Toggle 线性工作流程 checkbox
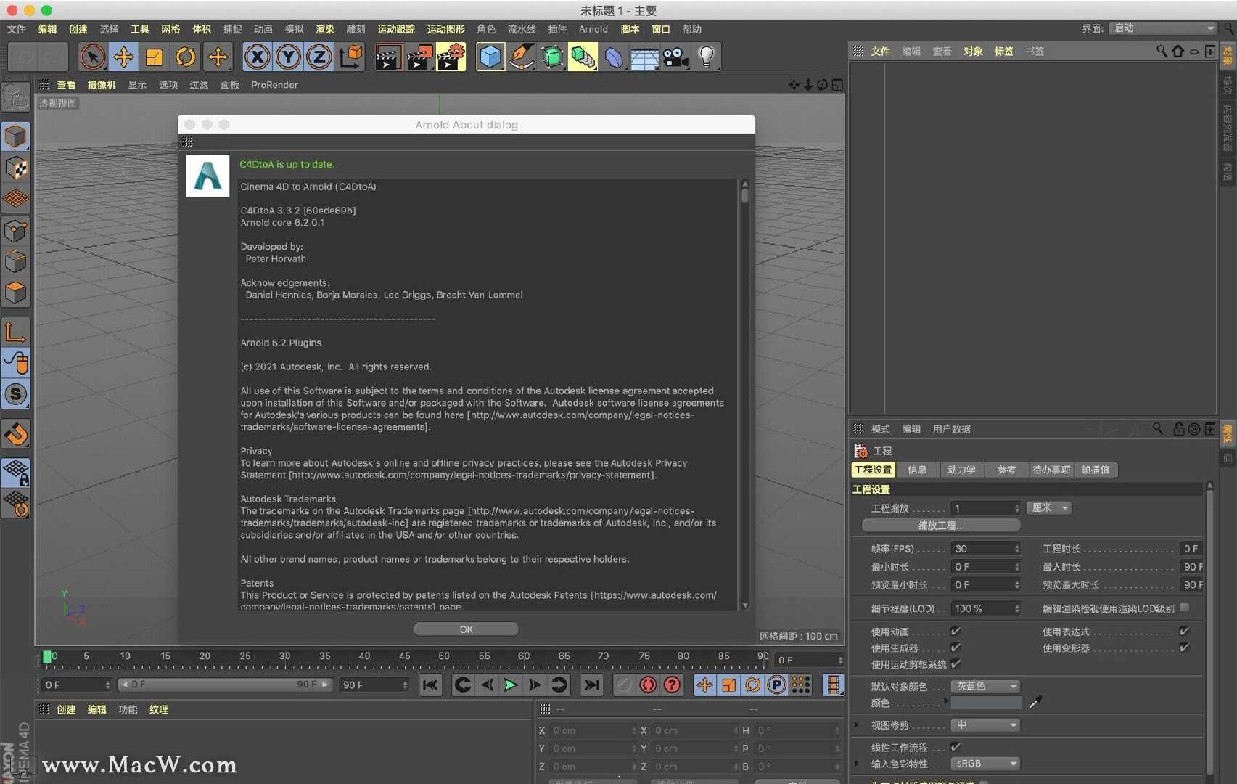 956,746
